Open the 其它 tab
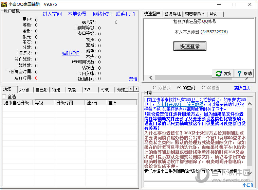Image resolution: width=258 pixels, height=190 pixels. (215, 15)
